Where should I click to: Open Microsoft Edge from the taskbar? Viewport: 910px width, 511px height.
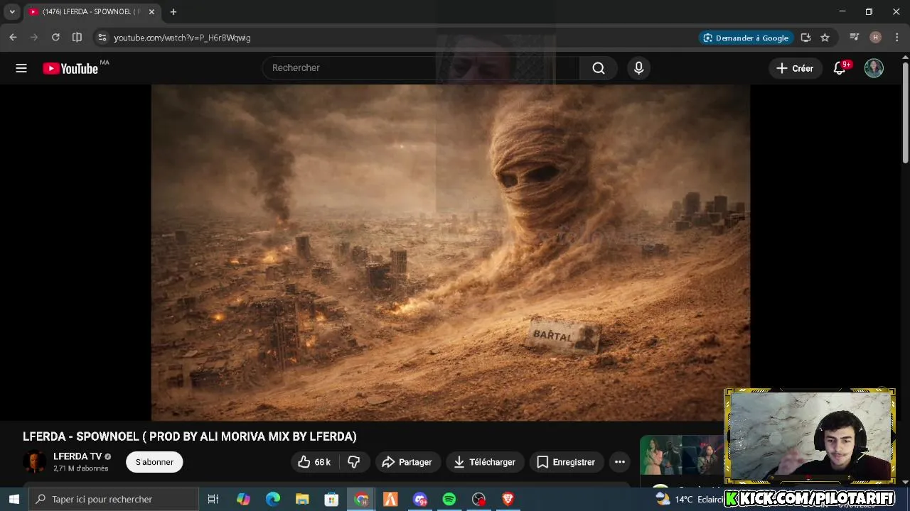click(x=273, y=499)
